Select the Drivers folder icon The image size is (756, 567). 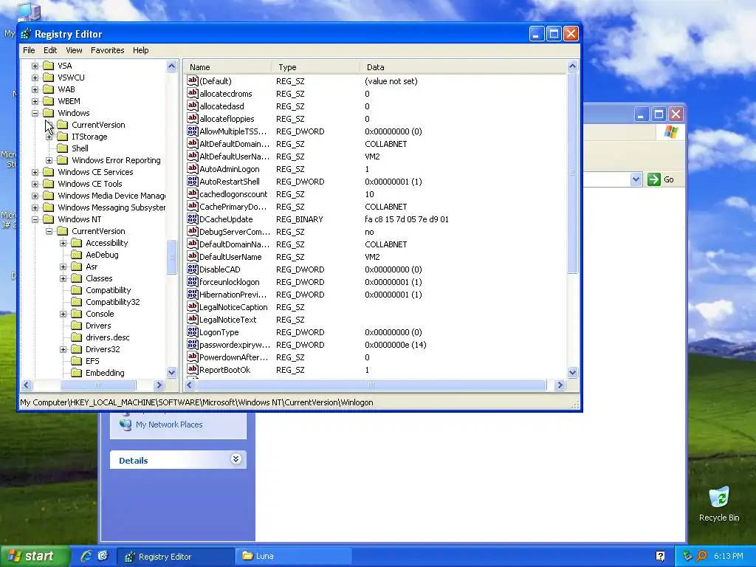click(76, 326)
